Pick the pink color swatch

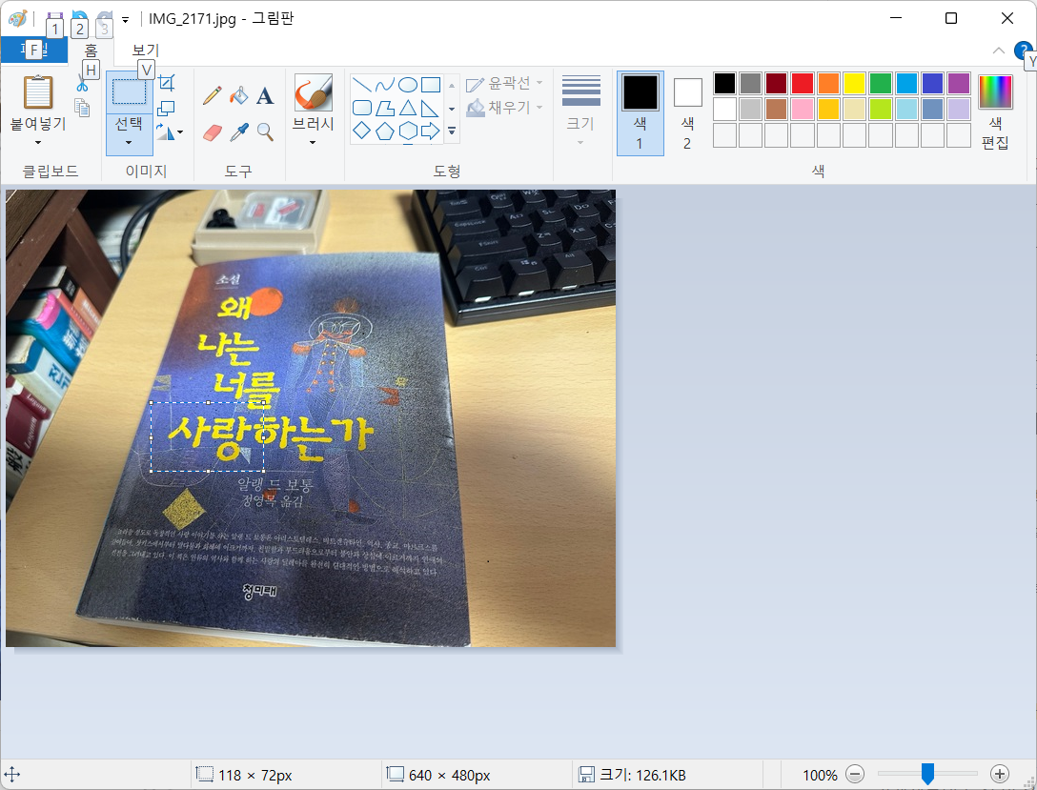[803, 109]
